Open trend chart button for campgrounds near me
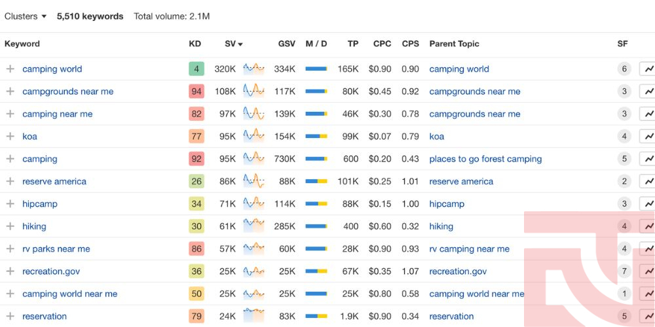This screenshot has width=655, height=327. pyautogui.click(x=648, y=92)
